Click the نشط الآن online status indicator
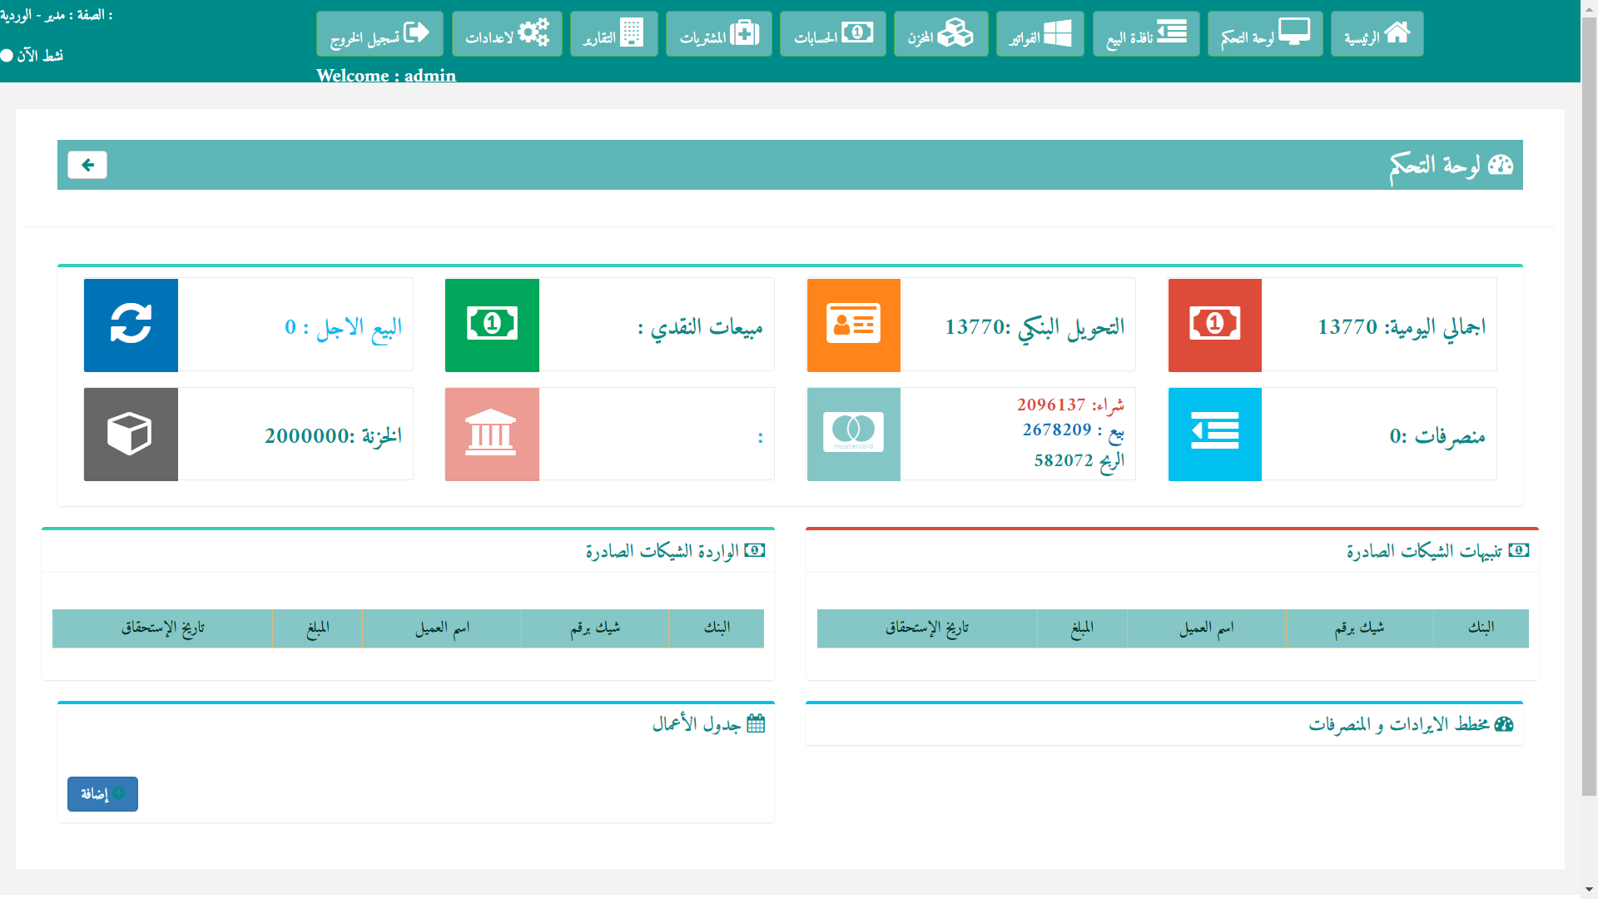Image resolution: width=1598 pixels, height=899 pixels. tap(32, 56)
